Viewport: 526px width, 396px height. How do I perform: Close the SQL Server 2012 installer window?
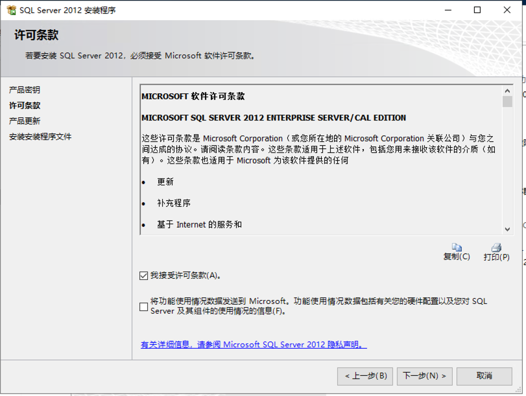(x=507, y=10)
